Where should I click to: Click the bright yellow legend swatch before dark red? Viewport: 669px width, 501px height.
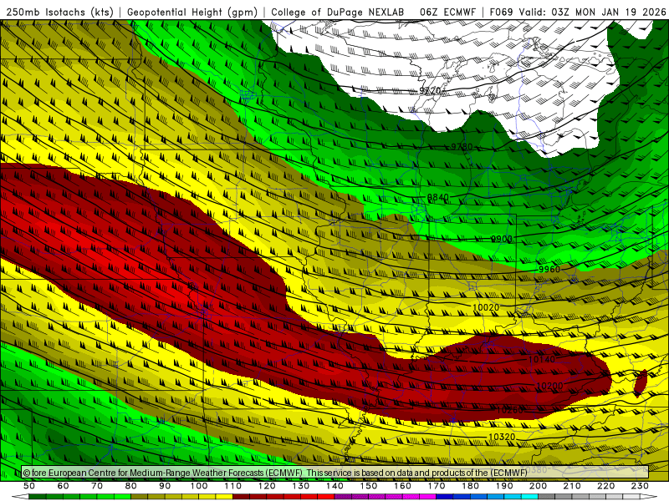coord(224,497)
